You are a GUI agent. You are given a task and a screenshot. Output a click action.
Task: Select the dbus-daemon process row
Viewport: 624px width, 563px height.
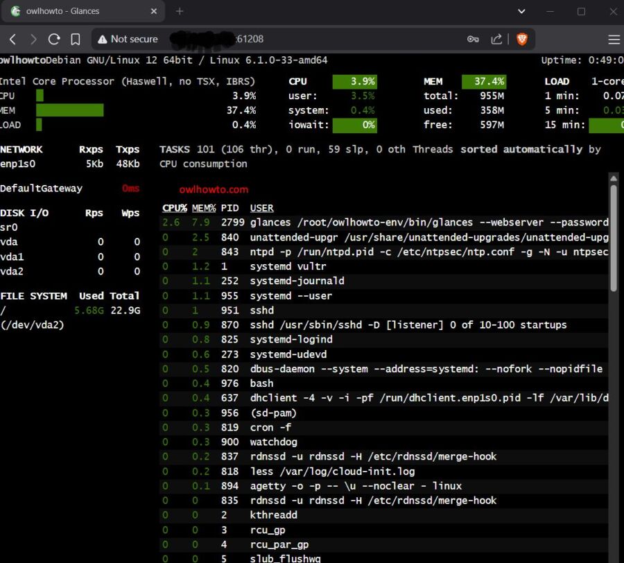tap(383, 369)
